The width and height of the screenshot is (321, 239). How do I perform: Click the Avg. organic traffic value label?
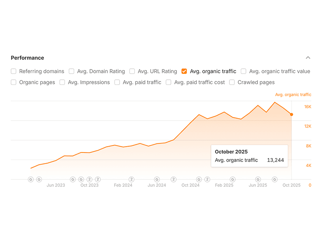280,72
